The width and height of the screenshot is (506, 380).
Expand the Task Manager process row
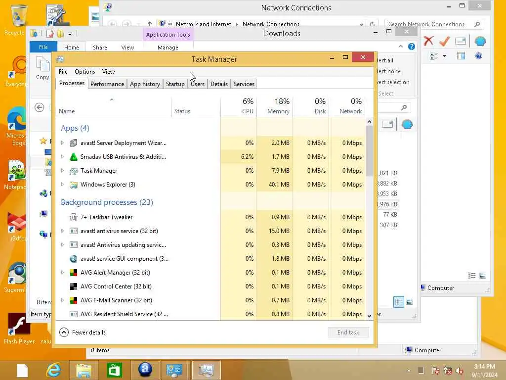[63, 171]
